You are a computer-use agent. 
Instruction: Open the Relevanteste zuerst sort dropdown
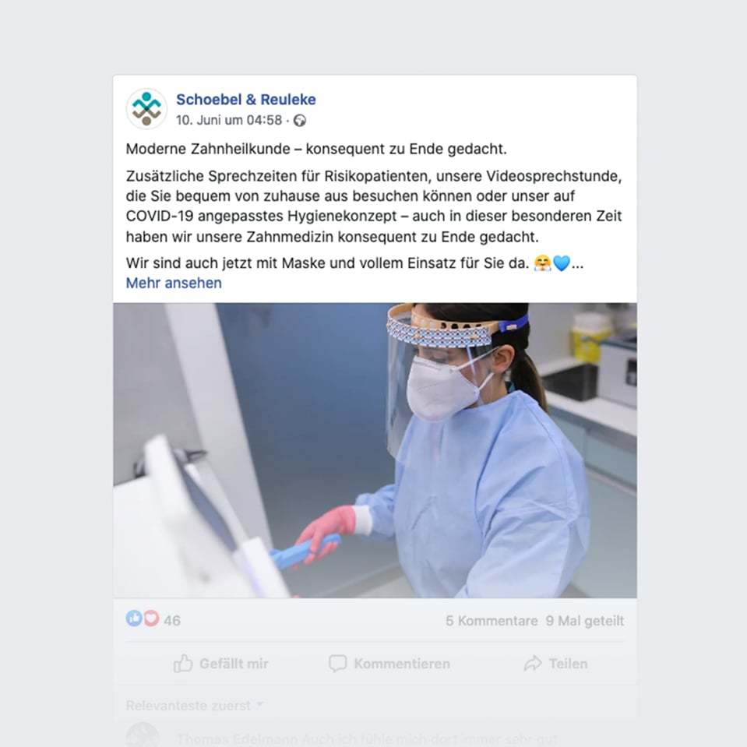point(195,706)
